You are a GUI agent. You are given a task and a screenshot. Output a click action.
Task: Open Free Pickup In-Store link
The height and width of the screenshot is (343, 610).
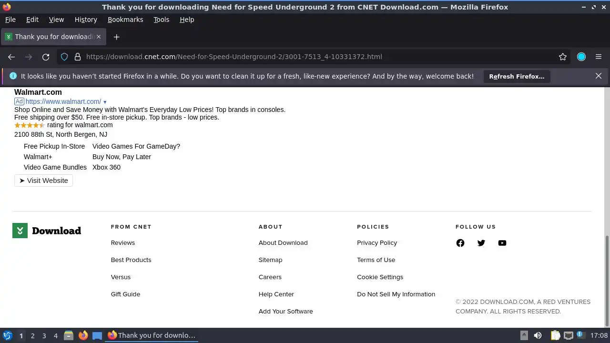click(54, 146)
